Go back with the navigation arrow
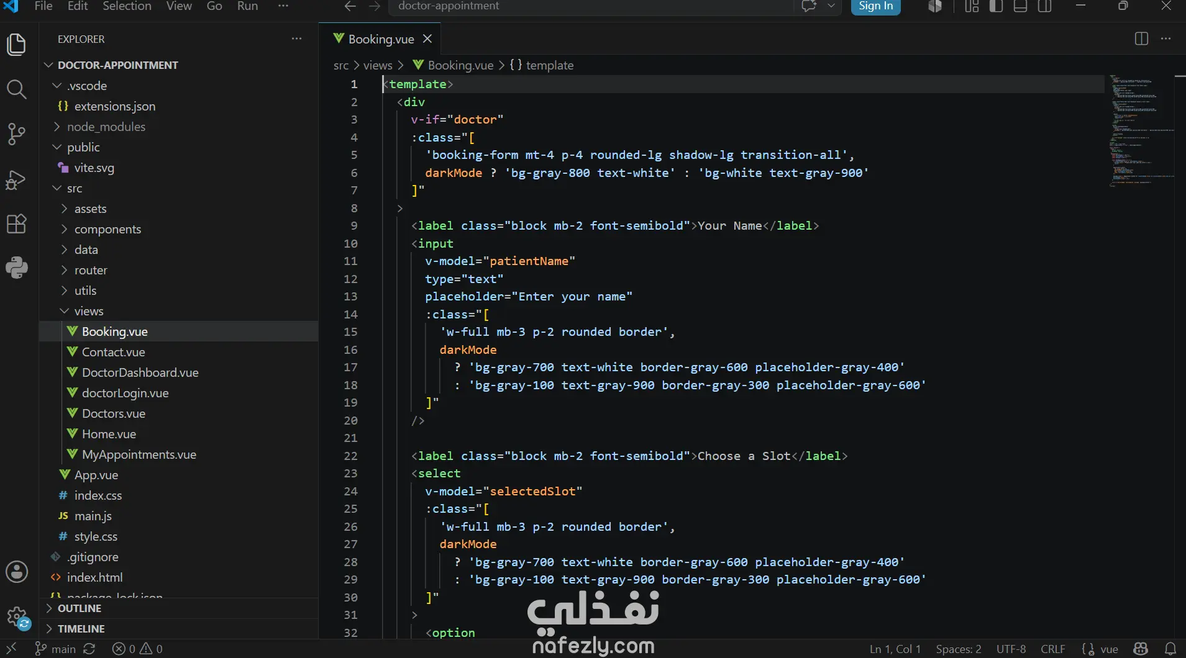The height and width of the screenshot is (658, 1186). [x=350, y=6]
